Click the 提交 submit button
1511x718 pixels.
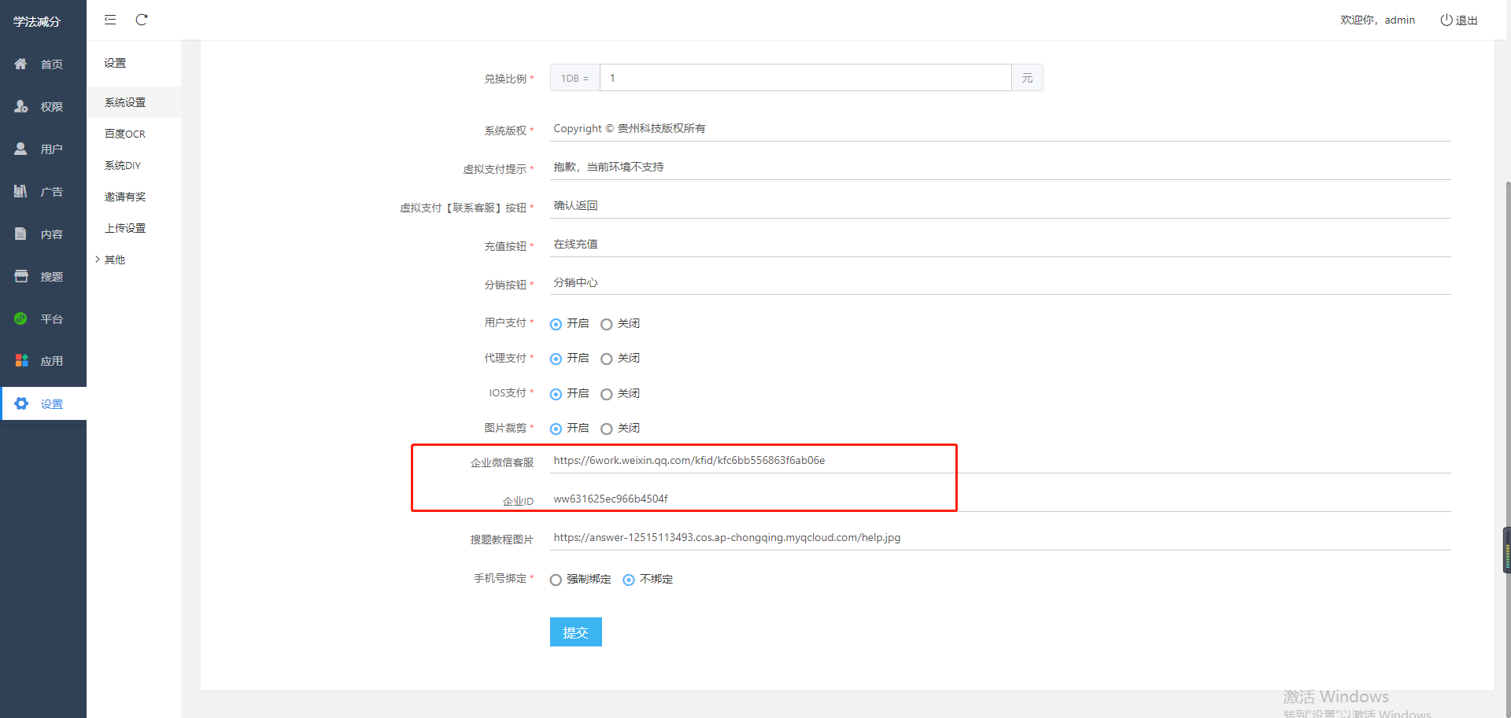pyautogui.click(x=576, y=632)
